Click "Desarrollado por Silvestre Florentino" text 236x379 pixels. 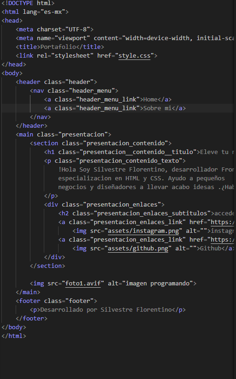click(x=106, y=310)
